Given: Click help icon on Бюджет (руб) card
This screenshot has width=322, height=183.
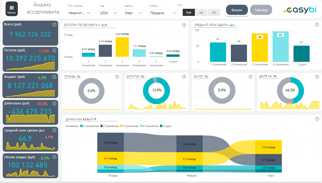Looking at the screenshot, I should point(54,77).
